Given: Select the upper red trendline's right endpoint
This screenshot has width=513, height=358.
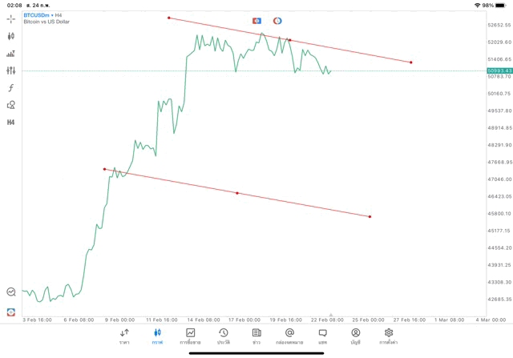Looking at the screenshot, I should pos(411,62).
